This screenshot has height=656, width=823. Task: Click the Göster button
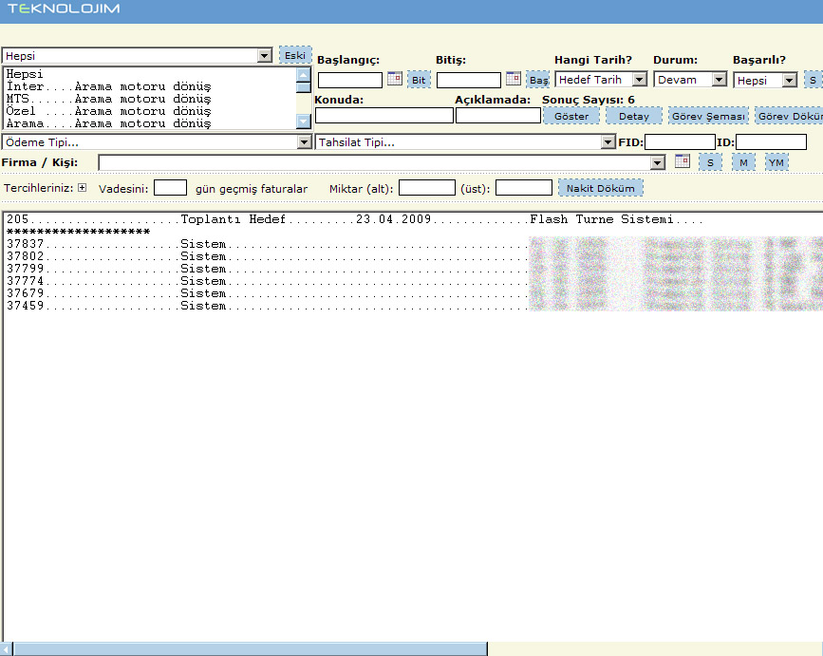pyautogui.click(x=571, y=116)
